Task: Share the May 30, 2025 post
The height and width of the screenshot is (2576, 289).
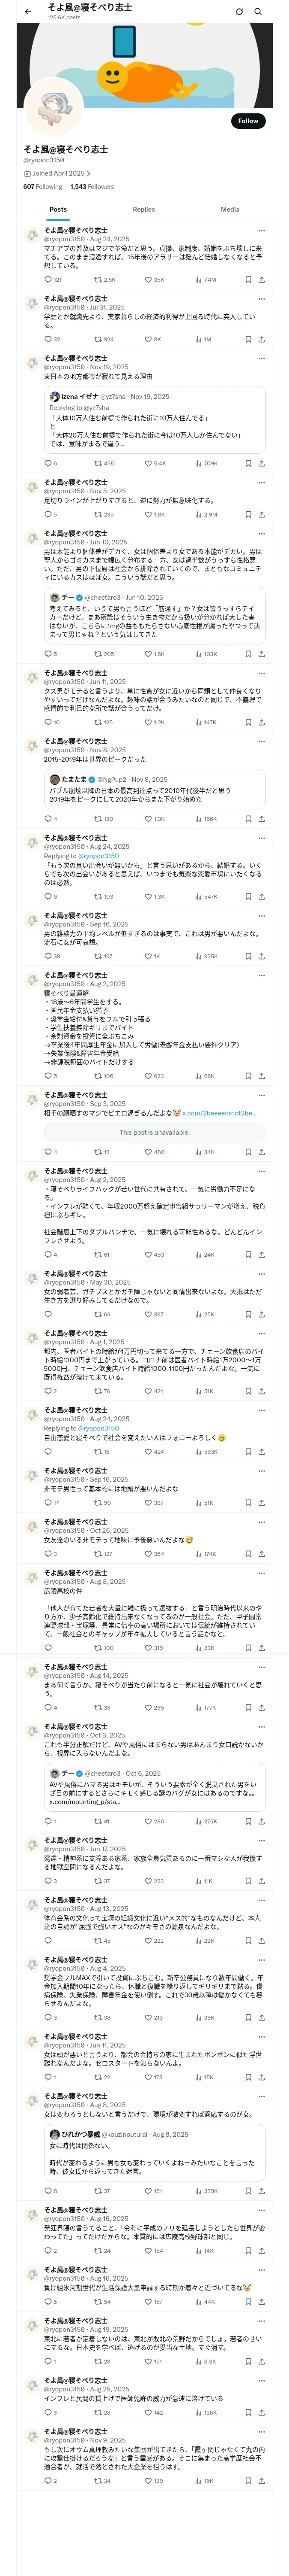Action: point(261,1314)
